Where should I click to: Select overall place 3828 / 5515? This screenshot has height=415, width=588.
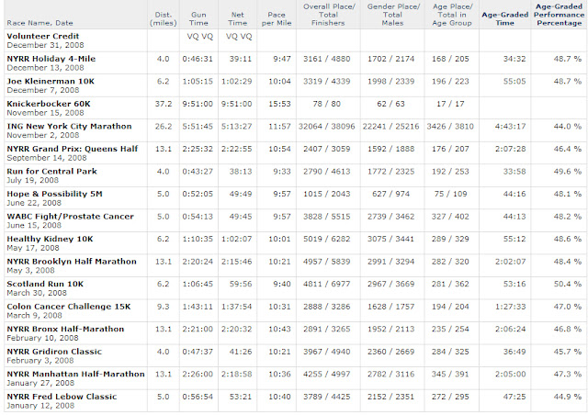327,217
